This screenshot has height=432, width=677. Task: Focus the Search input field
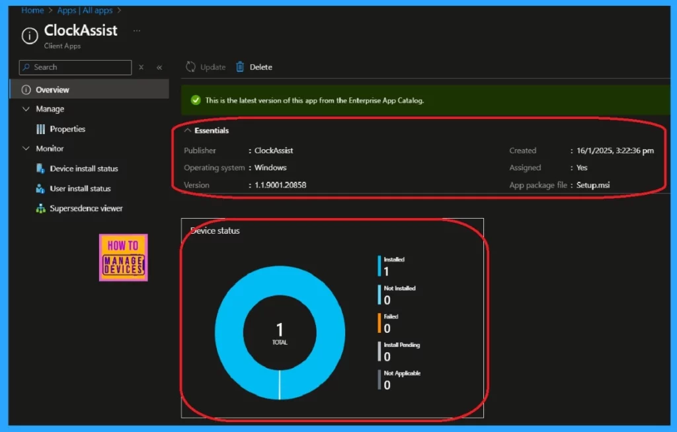tap(75, 67)
